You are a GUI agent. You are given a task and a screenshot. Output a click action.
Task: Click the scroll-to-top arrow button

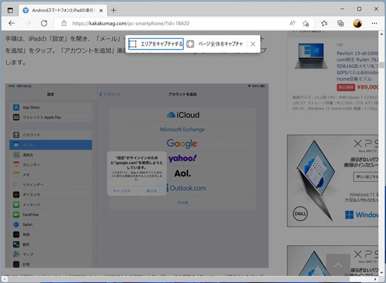point(338,265)
